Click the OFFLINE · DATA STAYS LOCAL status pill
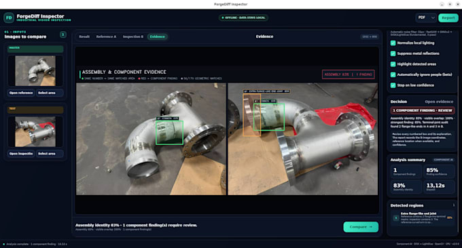Screen dimensions: 462x248 click(243, 18)
